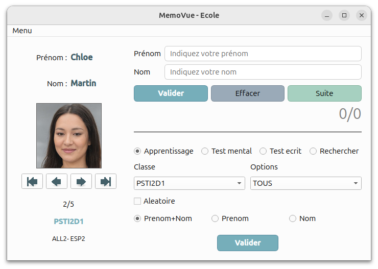Viewport: 378px width, 269px height.
Task: Select the Test mental mode
Action: (x=205, y=151)
